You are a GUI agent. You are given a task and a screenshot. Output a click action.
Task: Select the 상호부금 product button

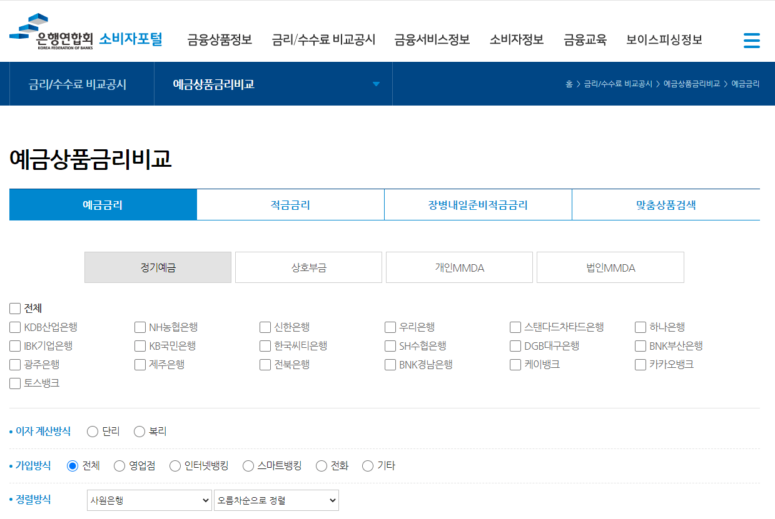coord(308,267)
